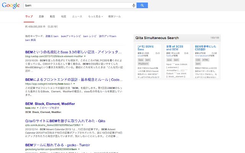Expand dropdown arrow next to bem.info URL
The width and height of the screenshot is (245, 153).
tap(38, 108)
